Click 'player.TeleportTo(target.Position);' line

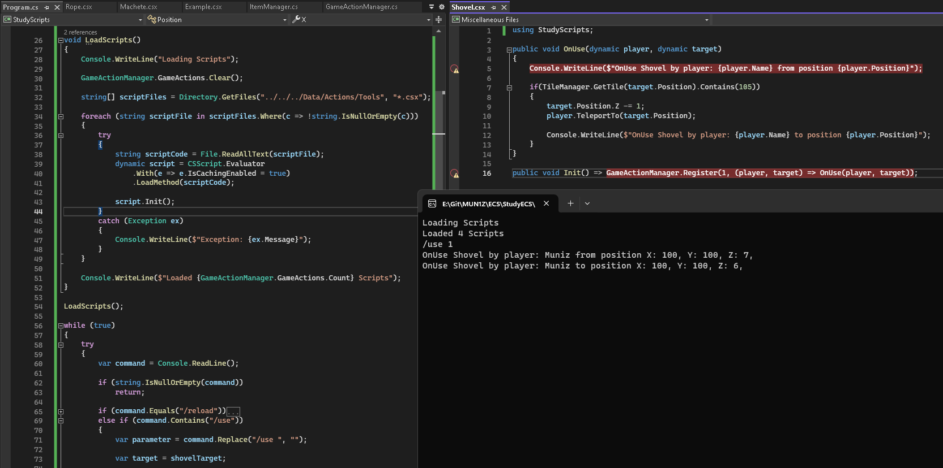621,116
